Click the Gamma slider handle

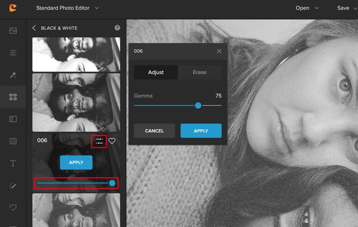pos(198,105)
